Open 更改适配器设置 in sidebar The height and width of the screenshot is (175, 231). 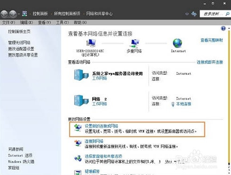[21, 49]
